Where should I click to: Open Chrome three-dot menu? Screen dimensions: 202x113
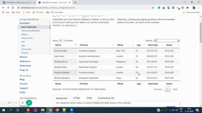[x=199, y=8]
